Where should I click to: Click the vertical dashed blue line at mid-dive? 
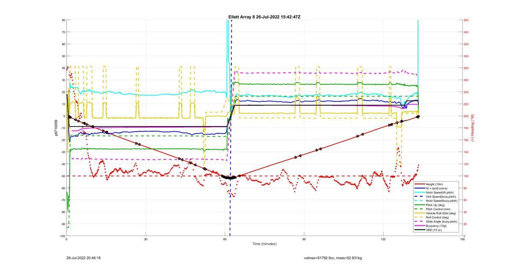tap(231, 128)
